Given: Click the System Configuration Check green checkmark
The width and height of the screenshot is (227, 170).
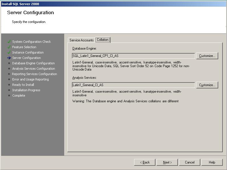Looking at the screenshot, I should pyautogui.click(x=9, y=42).
